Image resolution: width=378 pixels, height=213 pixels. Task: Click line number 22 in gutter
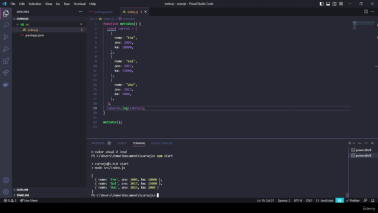(95, 122)
